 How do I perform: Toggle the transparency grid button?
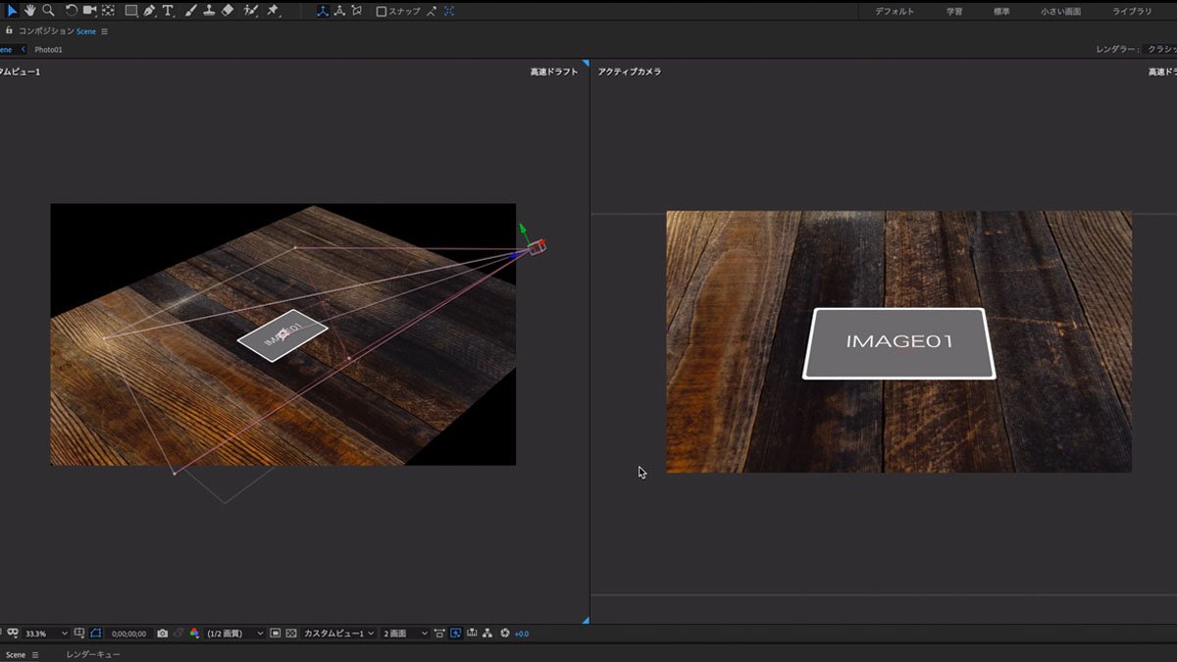[291, 634]
